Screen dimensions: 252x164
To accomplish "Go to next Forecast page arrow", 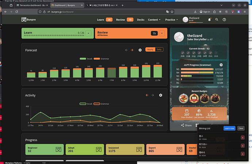I will pyautogui.click(x=132, y=50).
